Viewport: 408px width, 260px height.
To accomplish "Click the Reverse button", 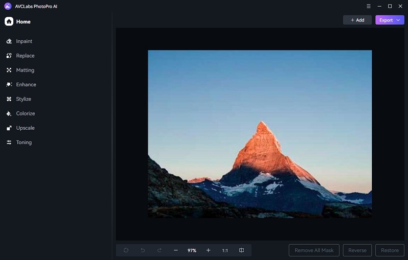I will pos(358,250).
